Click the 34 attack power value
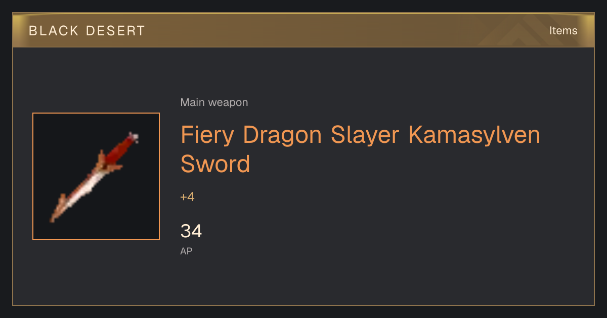 click(191, 231)
